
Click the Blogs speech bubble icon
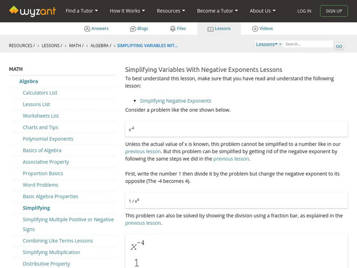(133, 29)
